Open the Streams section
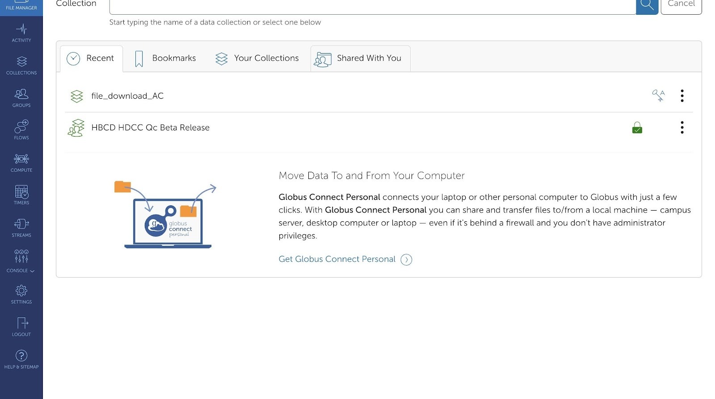Screen dimensions: 715x399 21,228
